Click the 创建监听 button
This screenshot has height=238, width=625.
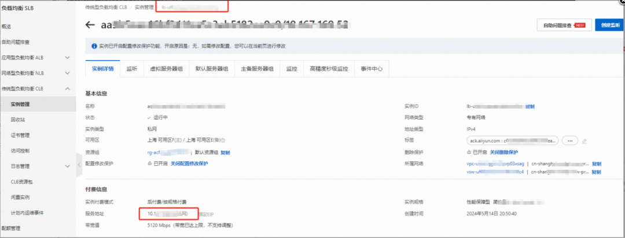pyautogui.click(x=610, y=25)
